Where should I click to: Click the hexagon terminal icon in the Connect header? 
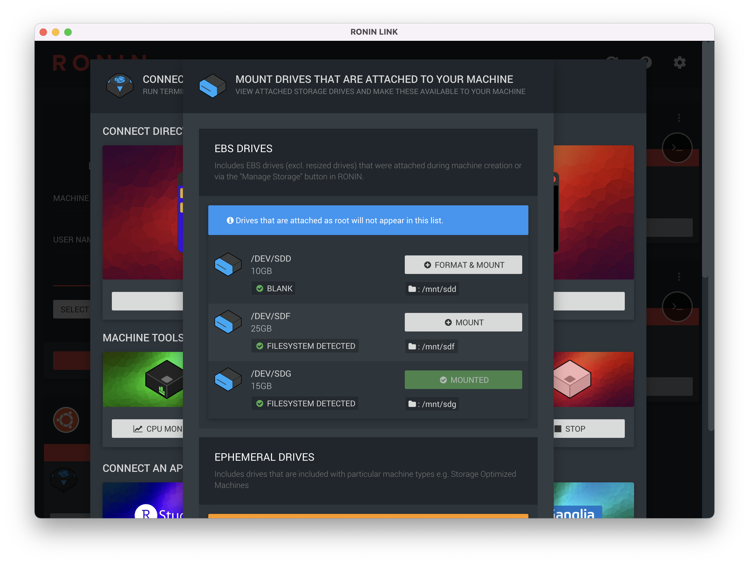coord(120,85)
